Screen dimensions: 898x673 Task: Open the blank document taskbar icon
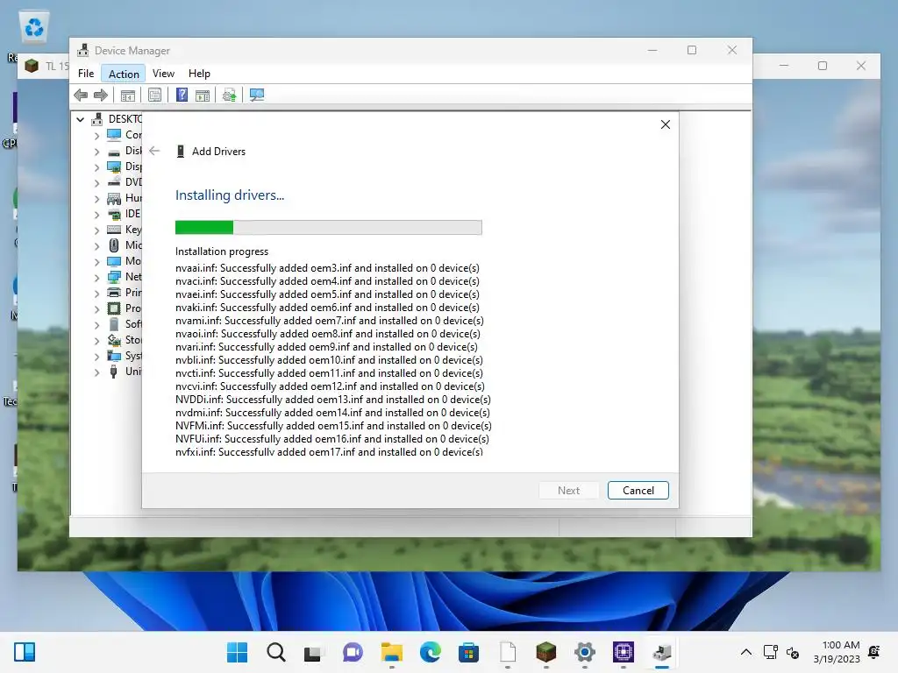508,652
